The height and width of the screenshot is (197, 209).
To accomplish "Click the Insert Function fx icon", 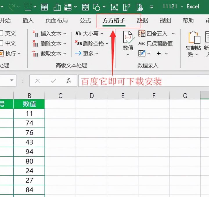I will 69,81.
